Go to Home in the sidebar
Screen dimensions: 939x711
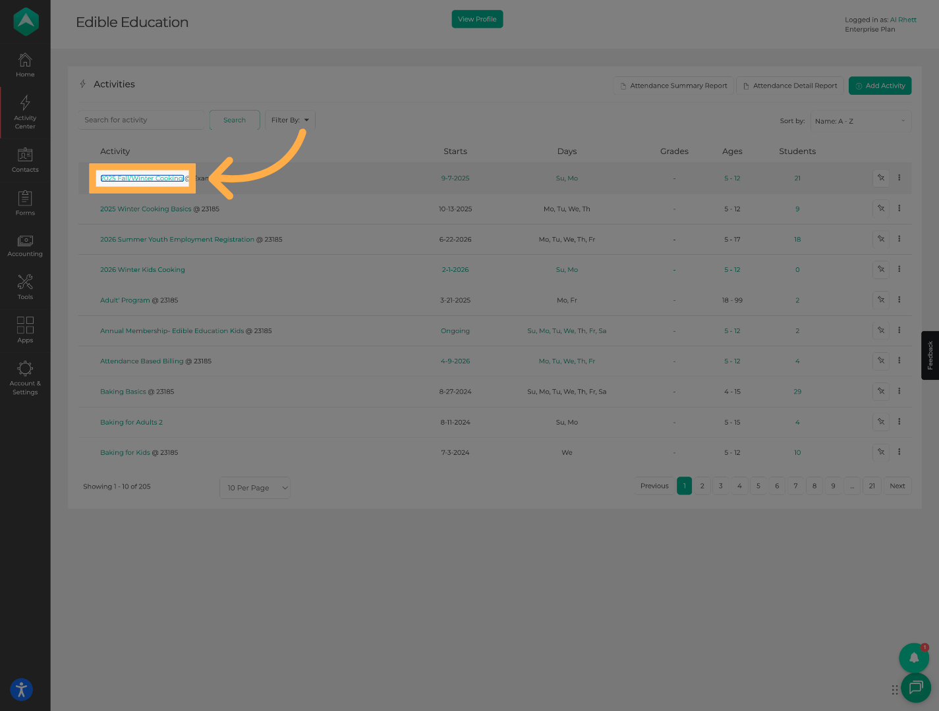pyautogui.click(x=25, y=65)
